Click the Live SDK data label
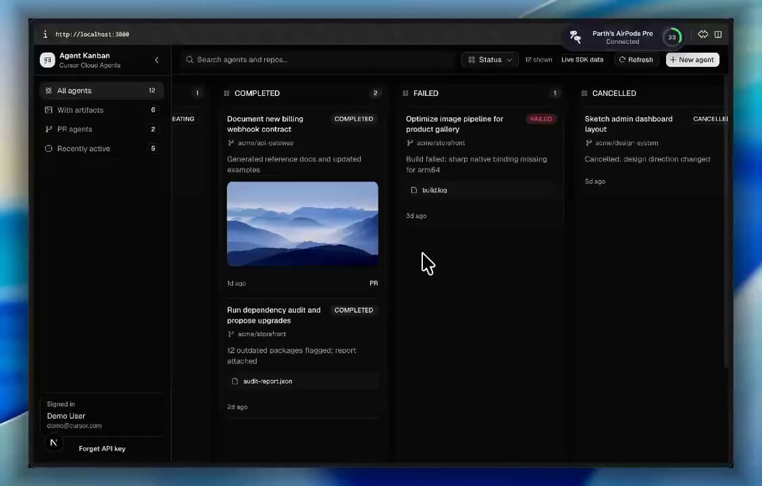The width and height of the screenshot is (762, 486). tap(582, 60)
